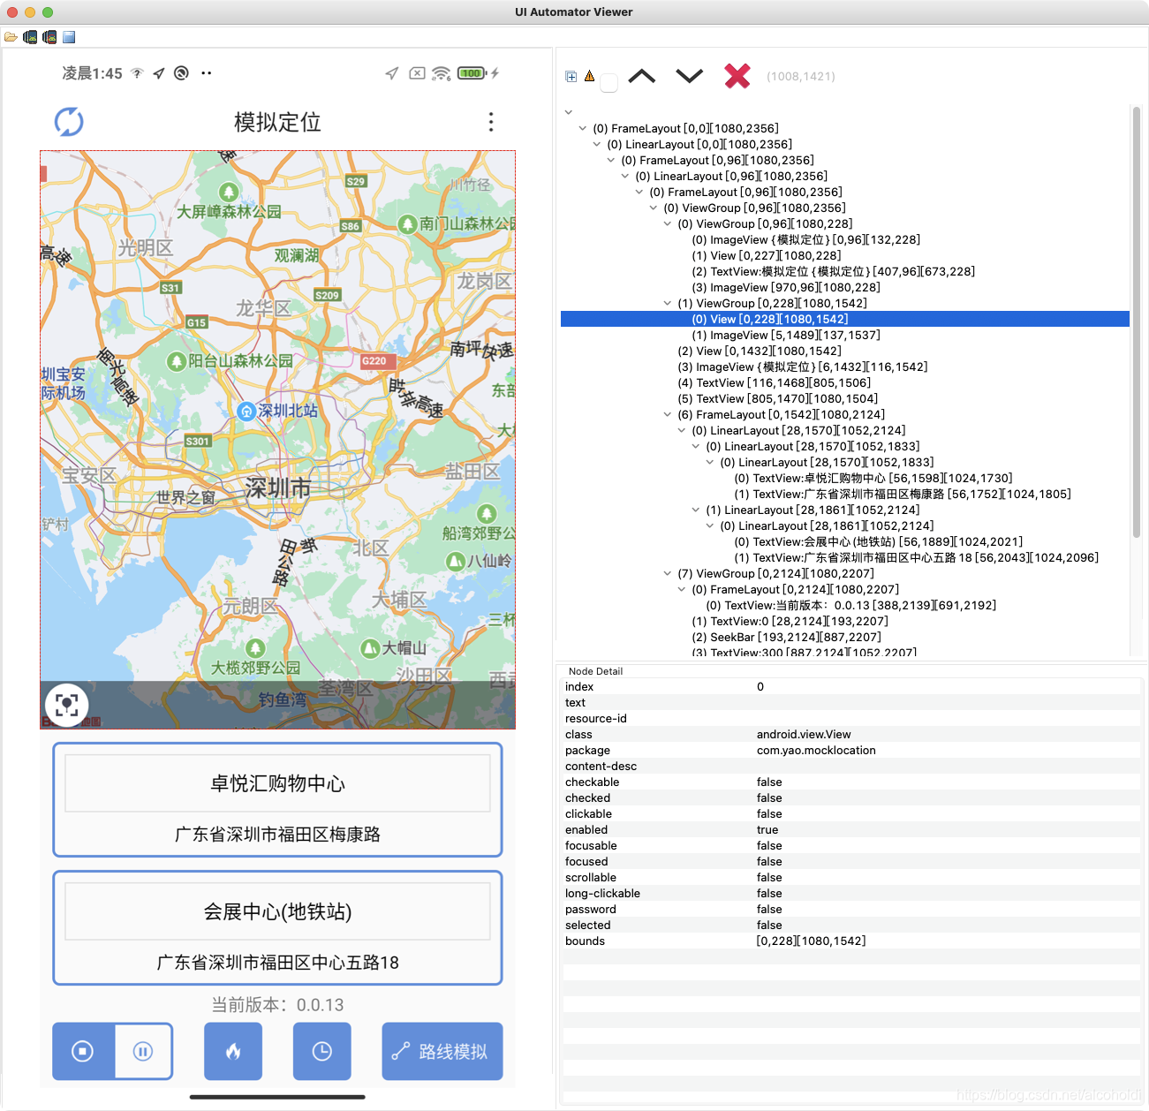
Task: Collapse the topmost tree root chevron
Action: coord(569,112)
